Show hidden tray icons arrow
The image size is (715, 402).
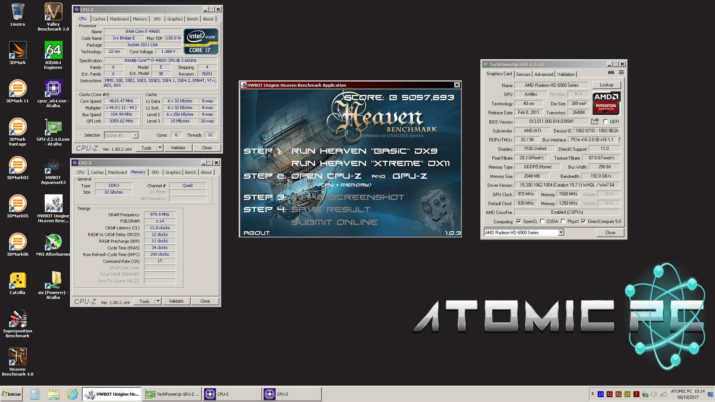[x=592, y=394]
